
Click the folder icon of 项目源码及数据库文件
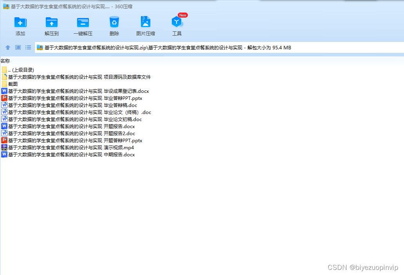tap(4, 77)
